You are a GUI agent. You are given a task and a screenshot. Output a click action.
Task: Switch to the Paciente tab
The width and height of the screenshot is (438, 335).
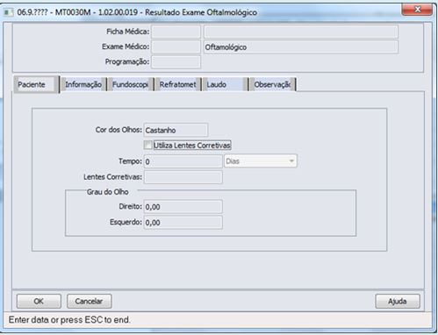tap(36, 84)
